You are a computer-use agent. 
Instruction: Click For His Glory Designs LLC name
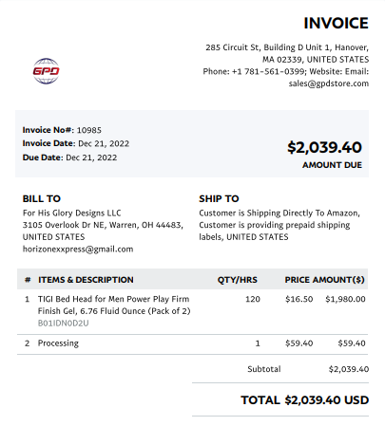tap(71, 213)
